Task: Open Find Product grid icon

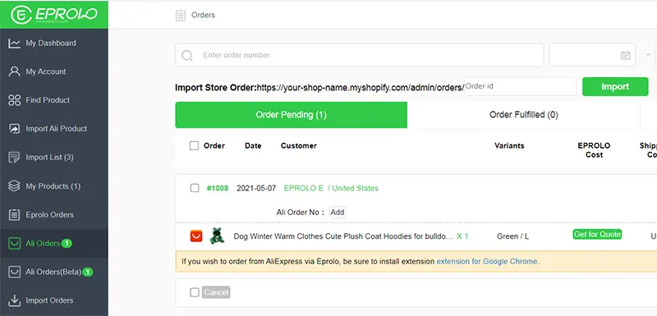Action: click(14, 100)
